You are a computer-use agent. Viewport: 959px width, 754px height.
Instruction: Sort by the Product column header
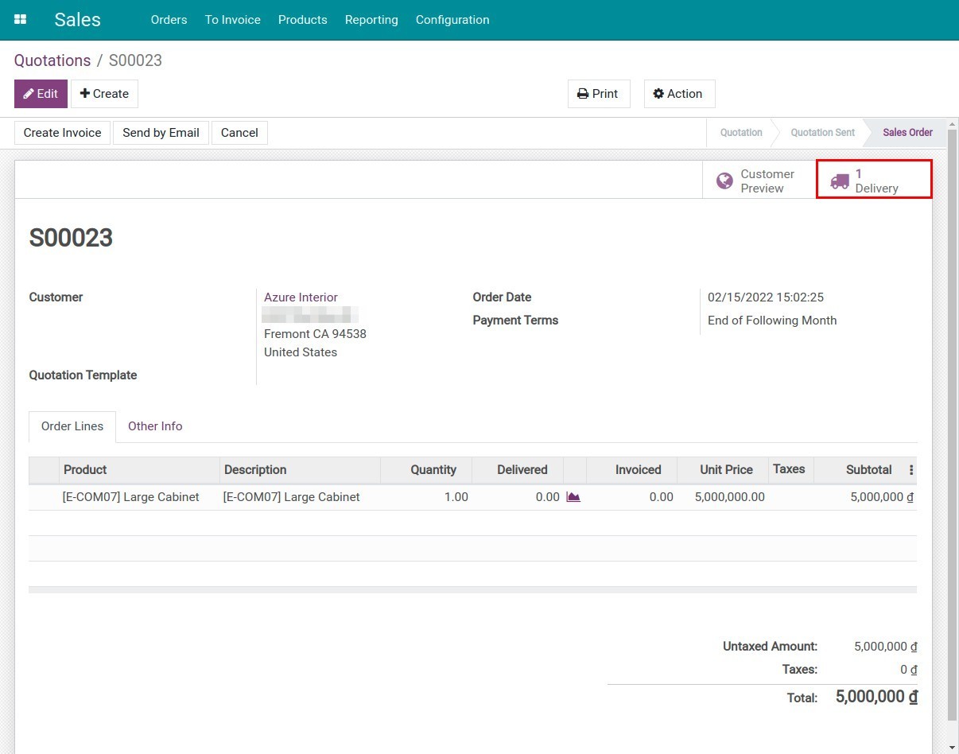[x=140, y=470]
